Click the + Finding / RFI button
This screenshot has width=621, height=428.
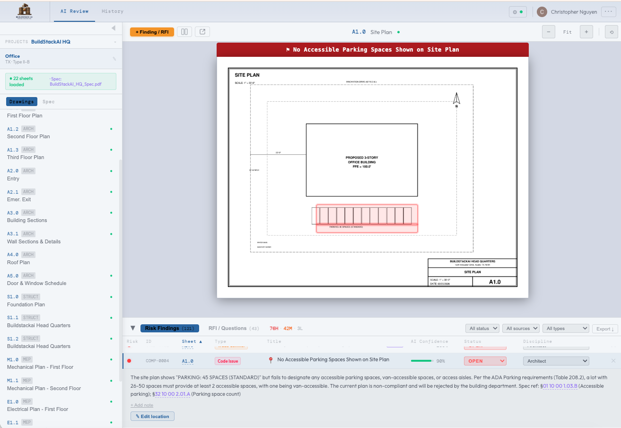[151, 32]
